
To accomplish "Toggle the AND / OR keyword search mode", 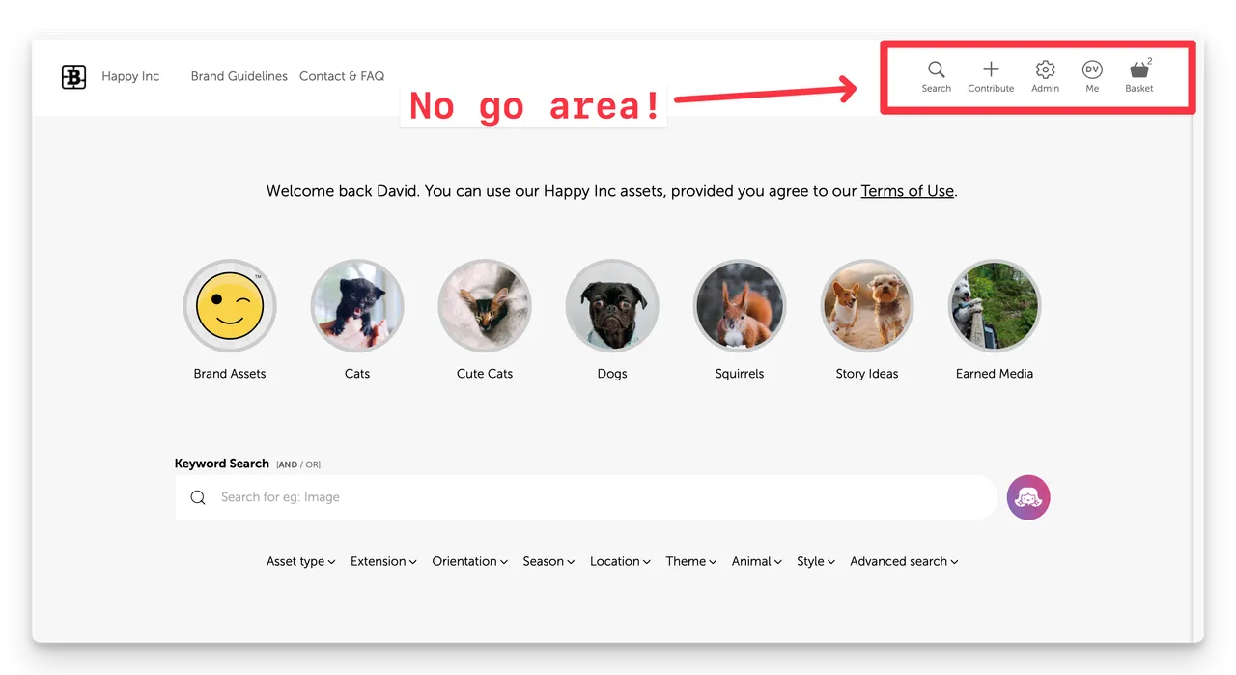I will coord(298,464).
